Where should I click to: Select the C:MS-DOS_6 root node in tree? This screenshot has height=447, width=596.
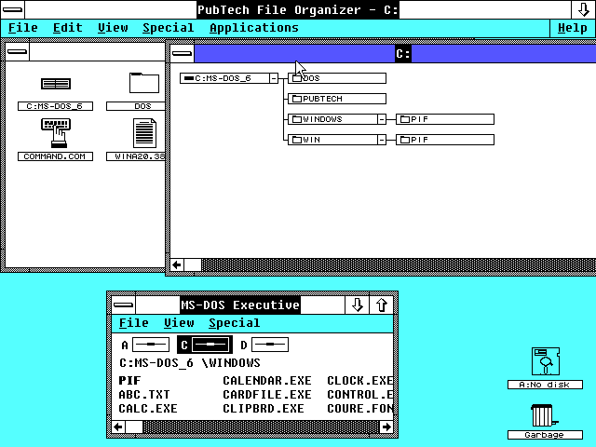(x=224, y=78)
